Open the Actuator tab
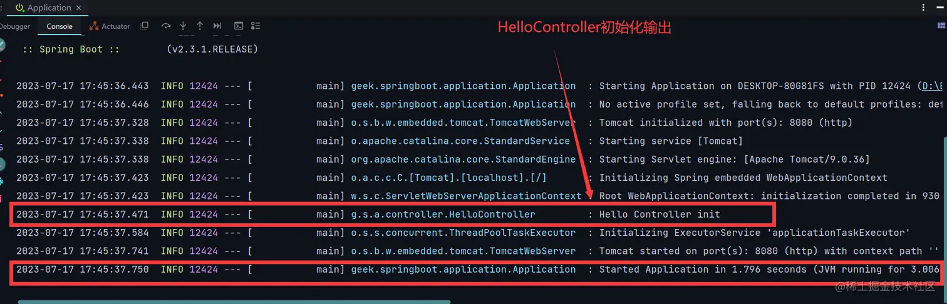 click(110, 26)
